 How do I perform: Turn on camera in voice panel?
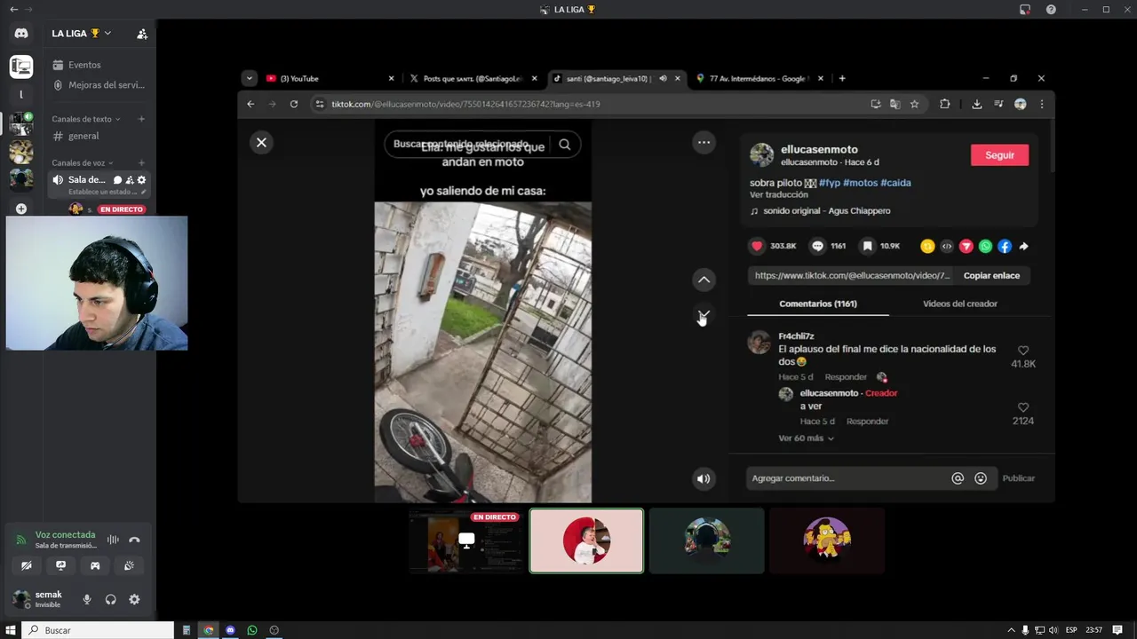point(27,565)
